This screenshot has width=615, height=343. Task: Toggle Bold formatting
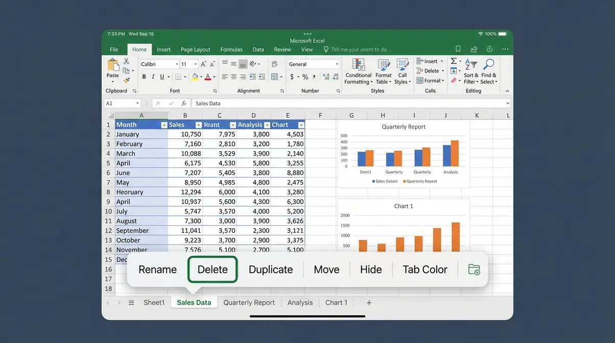coord(144,77)
